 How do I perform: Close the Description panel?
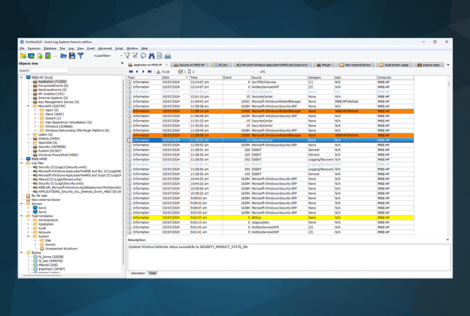coord(448,239)
